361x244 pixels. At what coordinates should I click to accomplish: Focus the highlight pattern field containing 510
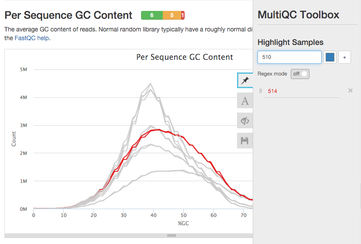click(289, 57)
